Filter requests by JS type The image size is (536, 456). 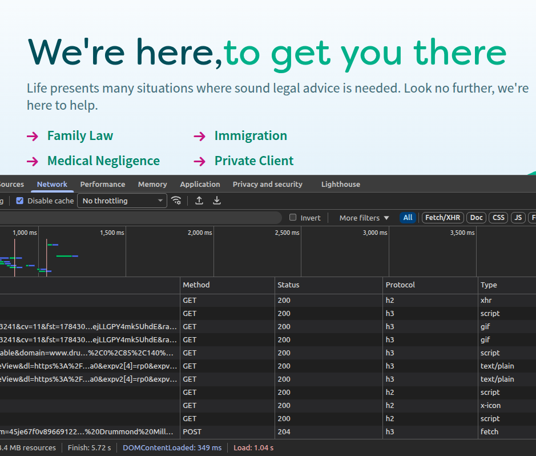(518, 218)
